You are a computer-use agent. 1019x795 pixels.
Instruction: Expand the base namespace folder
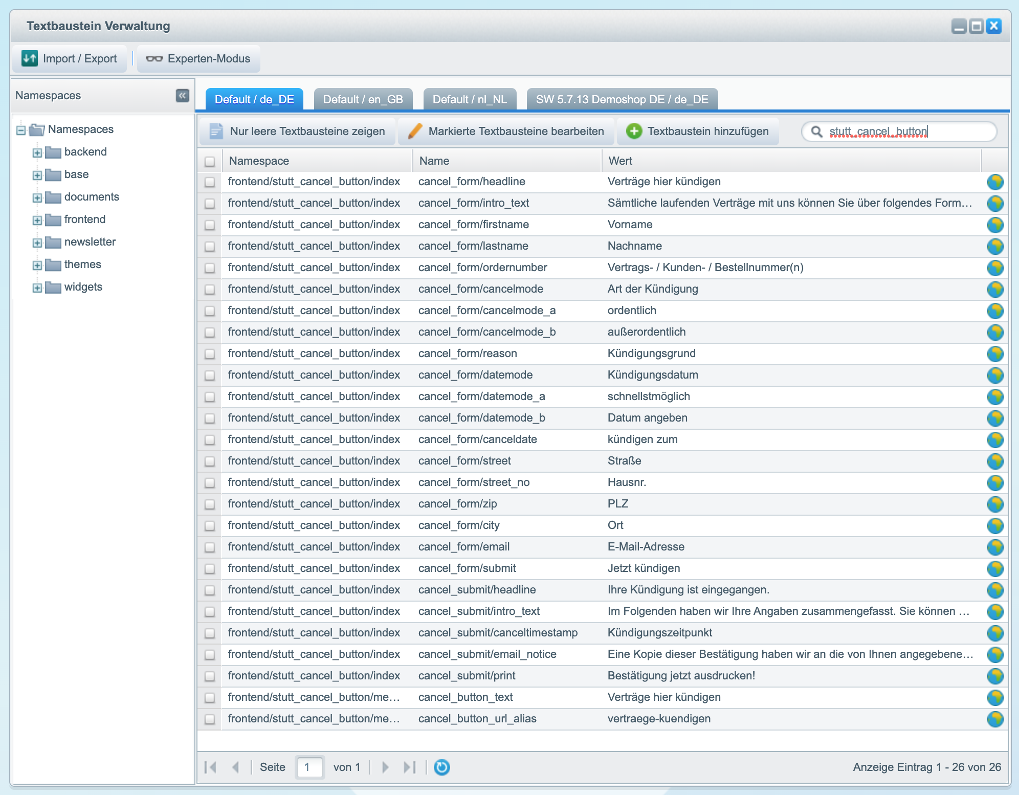[37, 175]
